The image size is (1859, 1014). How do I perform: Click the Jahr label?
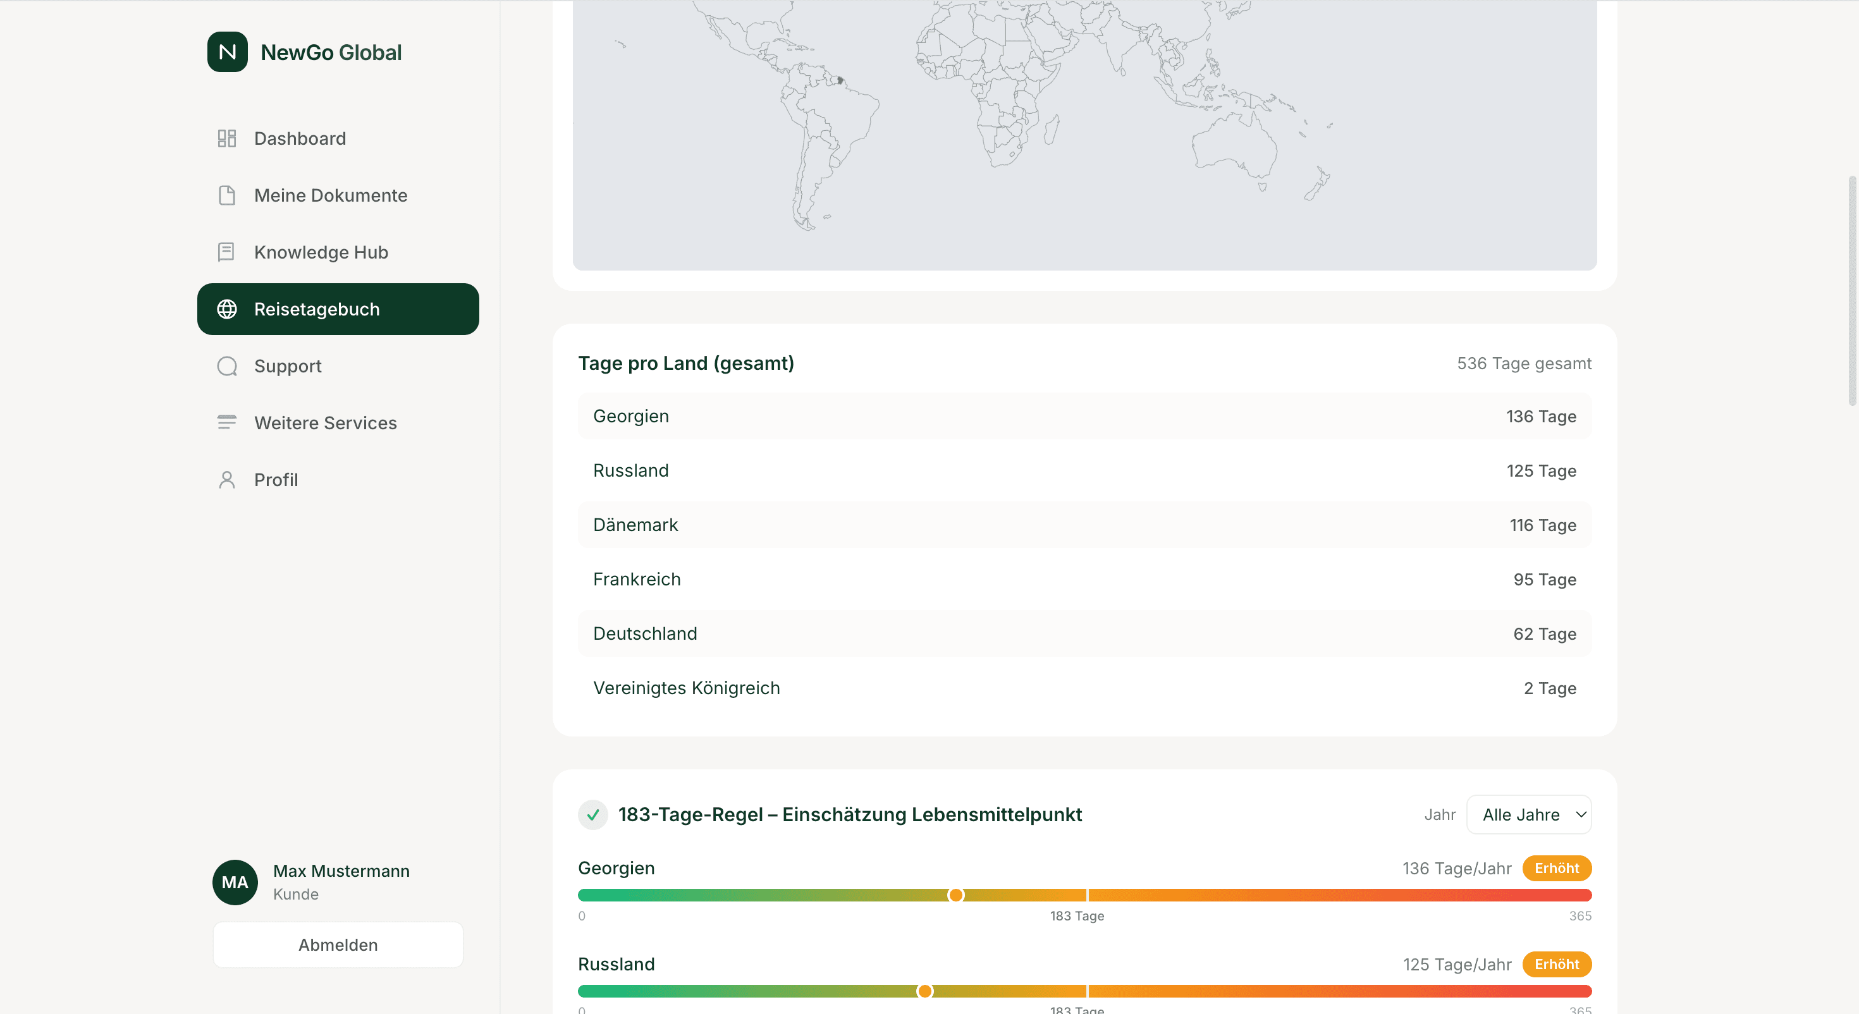[1440, 815]
